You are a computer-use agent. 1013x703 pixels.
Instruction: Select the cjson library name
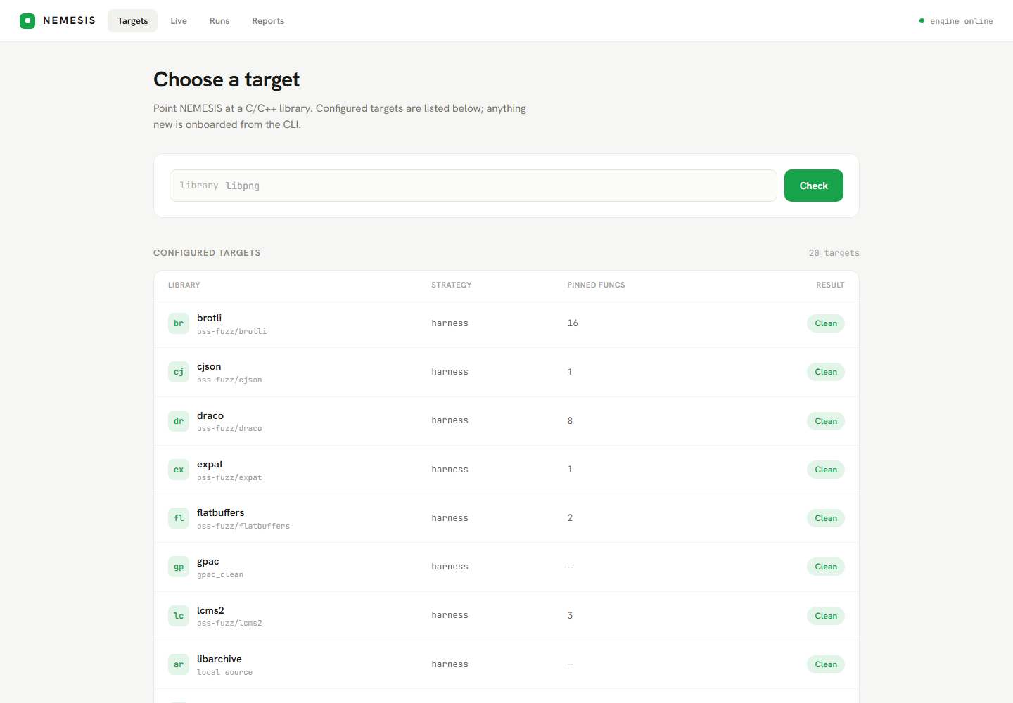point(209,366)
